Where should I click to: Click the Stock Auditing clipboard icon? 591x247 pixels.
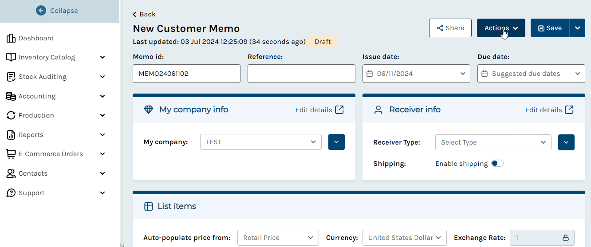coord(11,77)
